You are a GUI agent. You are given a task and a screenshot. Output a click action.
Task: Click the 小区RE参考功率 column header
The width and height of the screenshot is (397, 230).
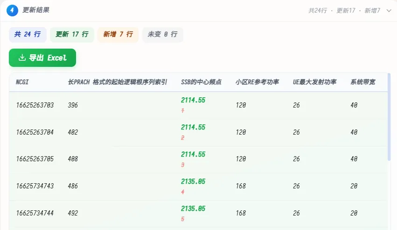click(x=257, y=82)
